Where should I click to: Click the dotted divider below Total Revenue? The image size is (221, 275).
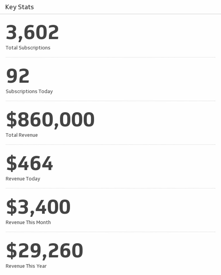pos(110,145)
